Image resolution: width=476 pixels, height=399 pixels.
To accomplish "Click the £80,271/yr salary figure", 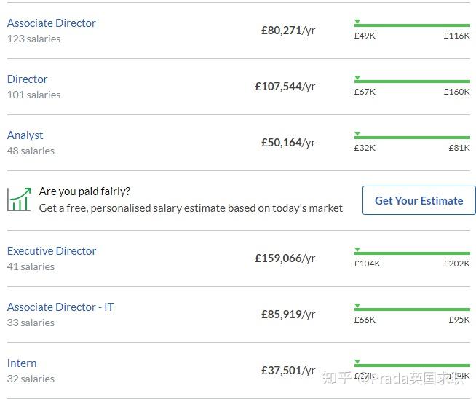I will coord(288,31).
